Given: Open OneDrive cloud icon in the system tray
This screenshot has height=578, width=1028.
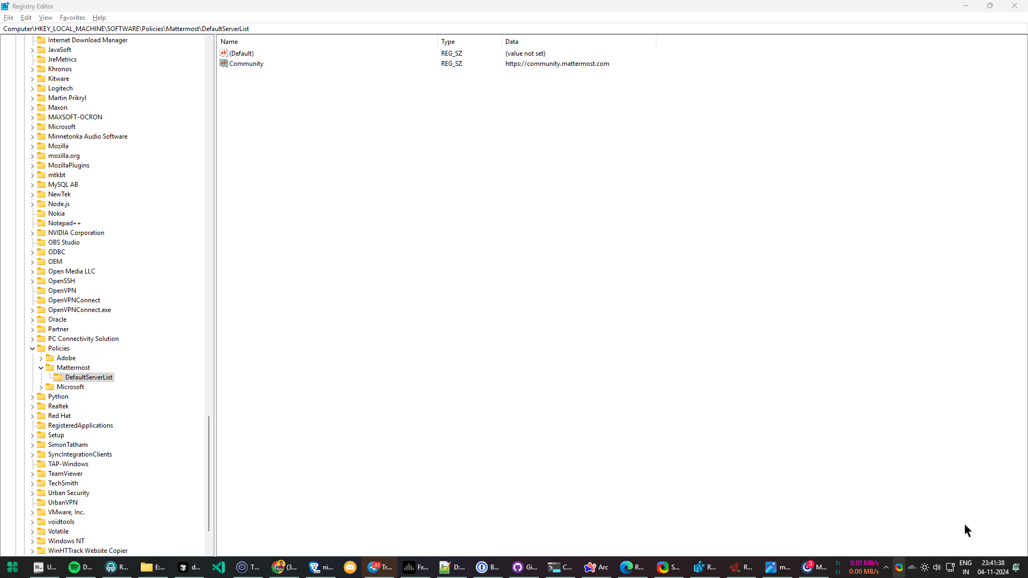Looking at the screenshot, I should 911,568.
